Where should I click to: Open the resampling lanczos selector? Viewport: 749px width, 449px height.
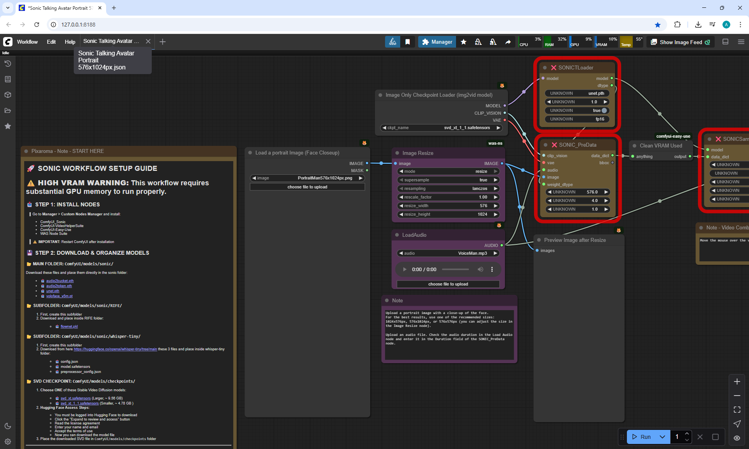click(x=448, y=188)
